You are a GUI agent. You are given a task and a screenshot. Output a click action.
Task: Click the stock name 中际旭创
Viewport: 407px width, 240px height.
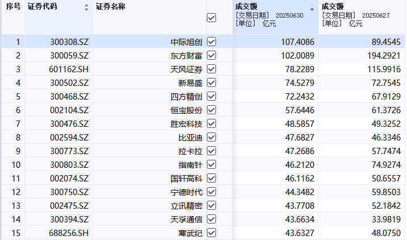click(x=186, y=42)
